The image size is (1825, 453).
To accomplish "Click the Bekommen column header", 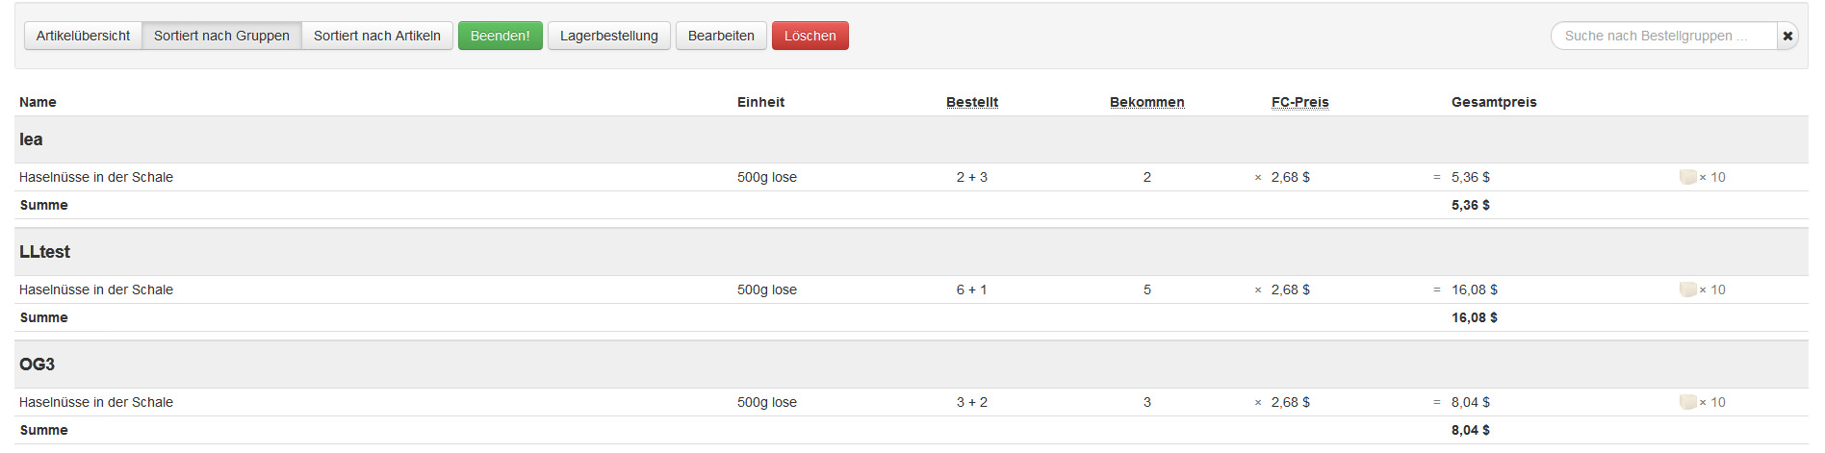I will (1146, 102).
